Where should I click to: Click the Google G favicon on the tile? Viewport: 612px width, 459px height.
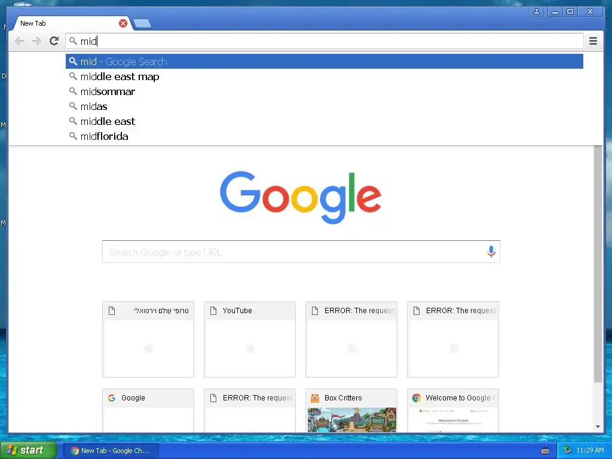(x=112, y=397)
